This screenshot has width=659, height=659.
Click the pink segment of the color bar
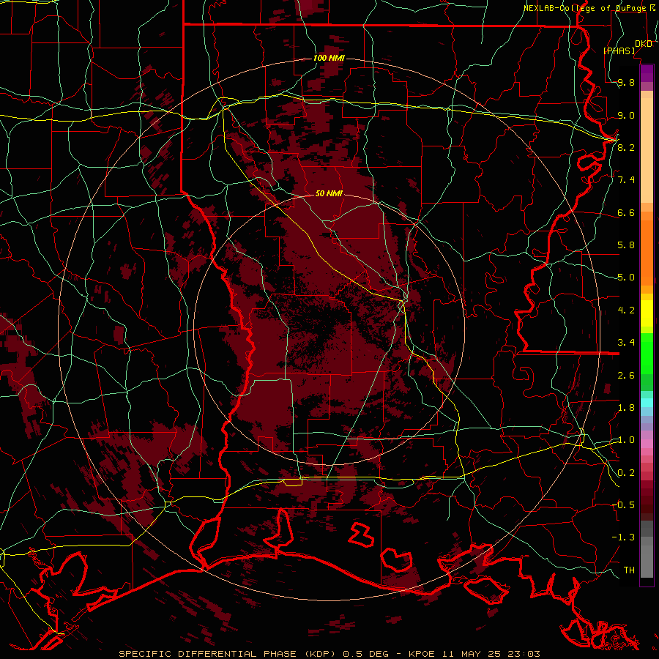tap(647, 444)
